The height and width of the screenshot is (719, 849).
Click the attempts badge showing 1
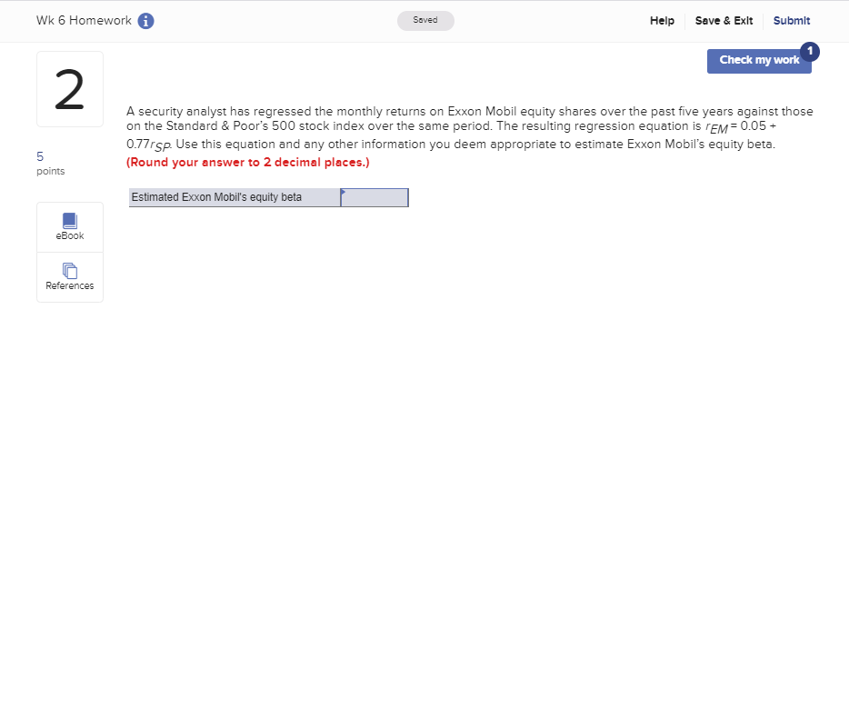pyautogui.click(x=810, y=52)
